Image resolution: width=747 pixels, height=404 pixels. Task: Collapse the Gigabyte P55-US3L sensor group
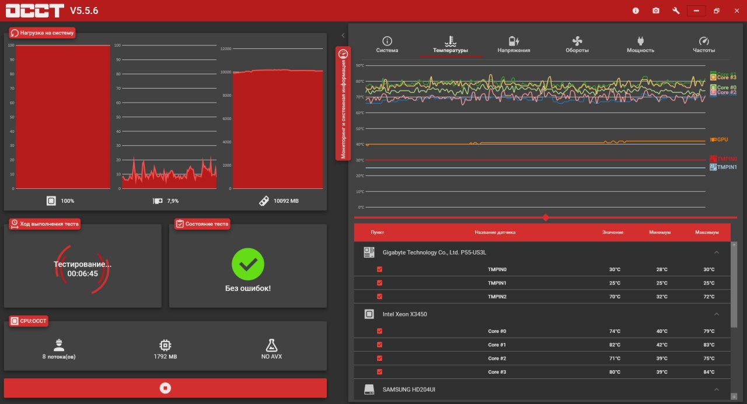point(717,252)
